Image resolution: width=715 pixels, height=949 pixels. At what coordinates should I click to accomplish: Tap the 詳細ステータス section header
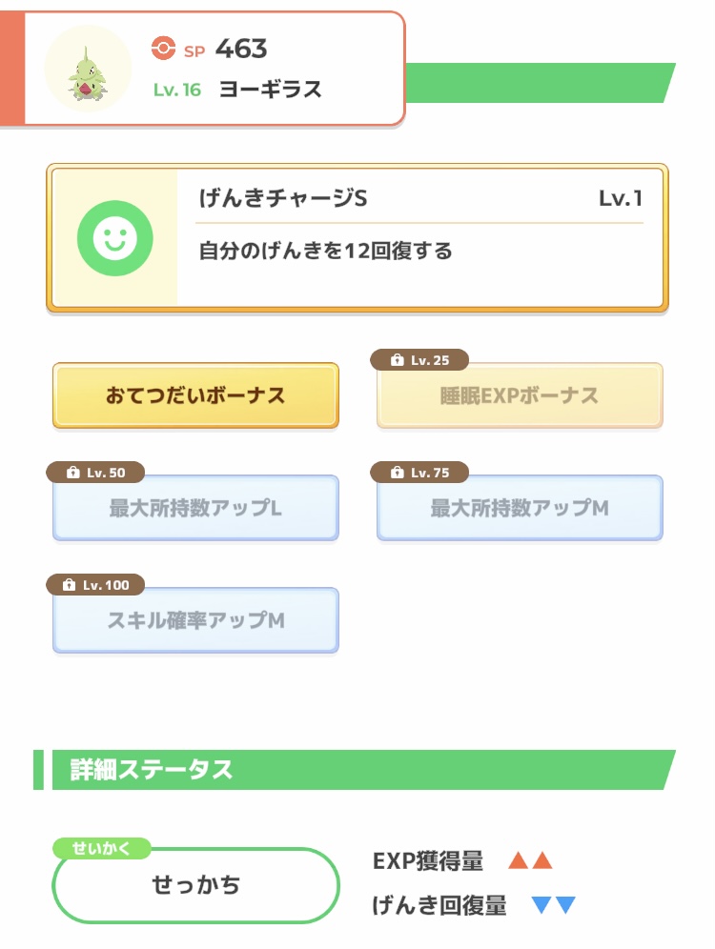[x=153, y=770]
